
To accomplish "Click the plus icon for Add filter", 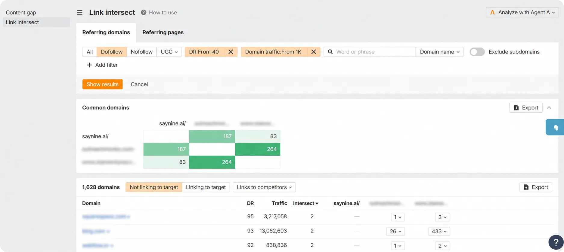I will tap(89, 65).
